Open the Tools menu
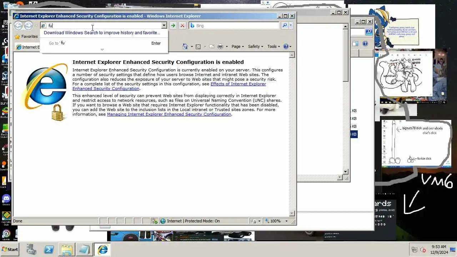Screen dimensions: 457x257 [x=273, y=46]
